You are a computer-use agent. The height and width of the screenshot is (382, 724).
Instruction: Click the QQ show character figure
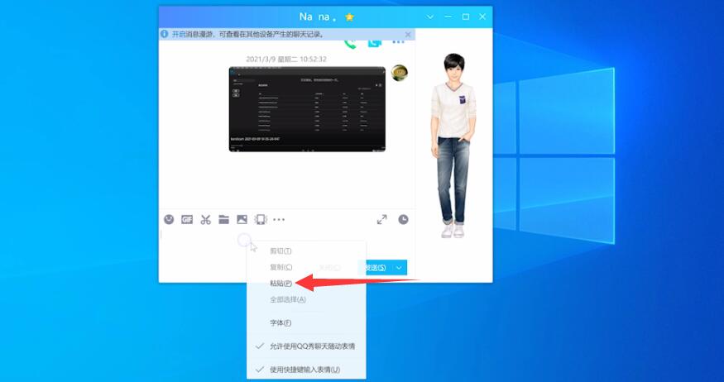(453, 146)
